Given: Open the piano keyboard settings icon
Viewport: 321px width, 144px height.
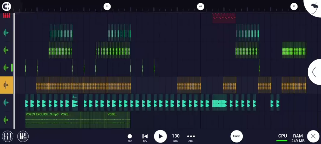Looking at the screenshot, I should (23, 136).
